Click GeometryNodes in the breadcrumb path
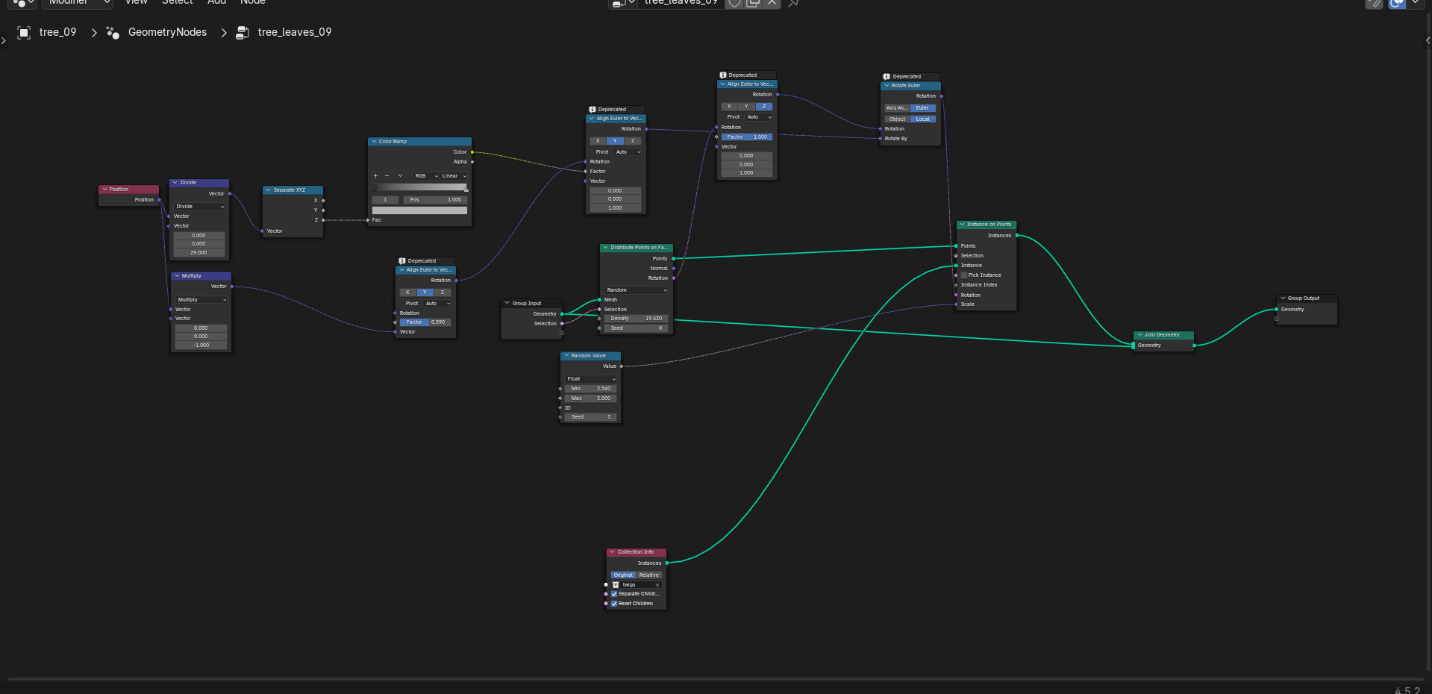 coord(167,32)
